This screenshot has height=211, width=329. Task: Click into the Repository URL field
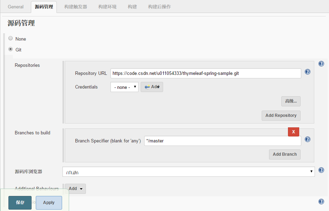[206, 73]
